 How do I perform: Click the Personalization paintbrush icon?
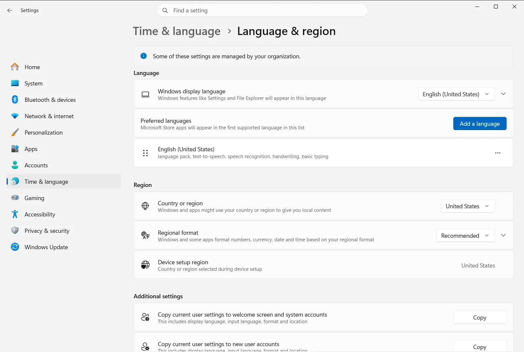[x=15, y=132]
